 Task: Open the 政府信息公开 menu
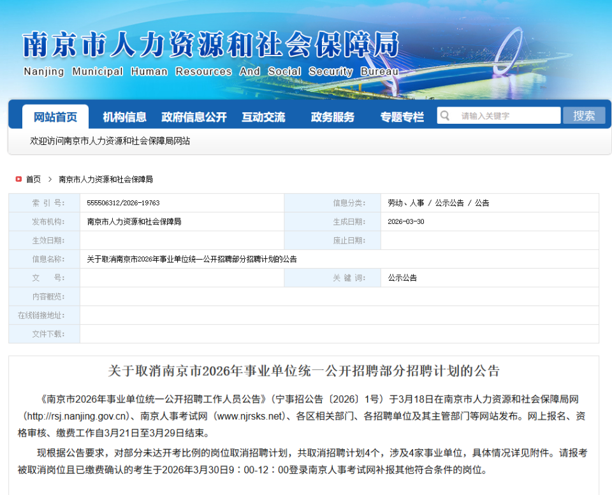coord(194,115)
